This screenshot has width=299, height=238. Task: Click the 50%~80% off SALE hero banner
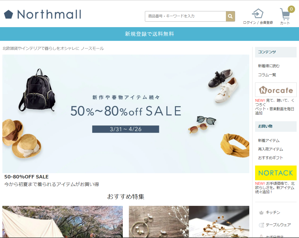pyautogui.click(x=126, y=114)
